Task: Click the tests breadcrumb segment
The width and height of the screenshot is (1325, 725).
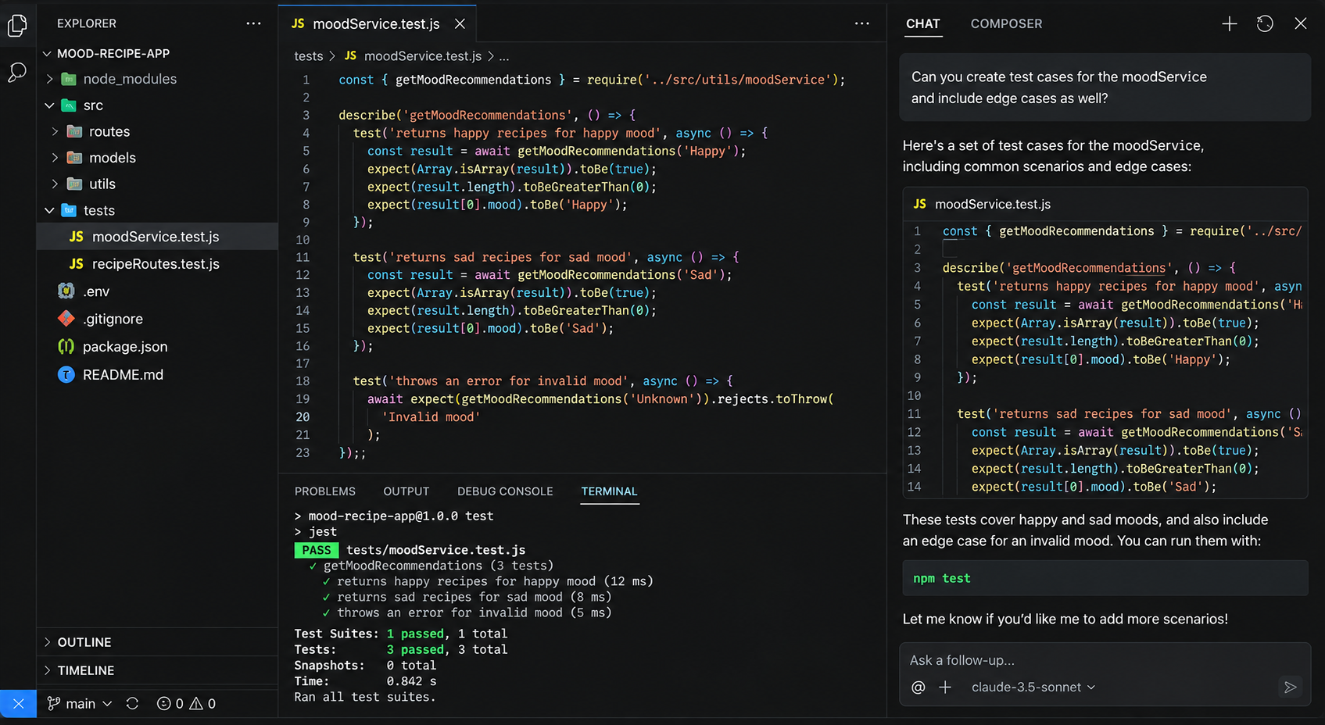Action: coord(309,56)
